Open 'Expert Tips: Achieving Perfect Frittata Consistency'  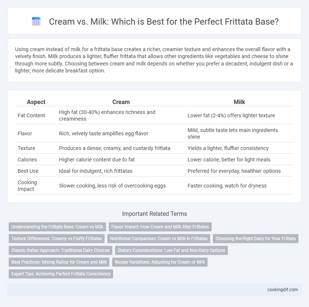[61, 274]
